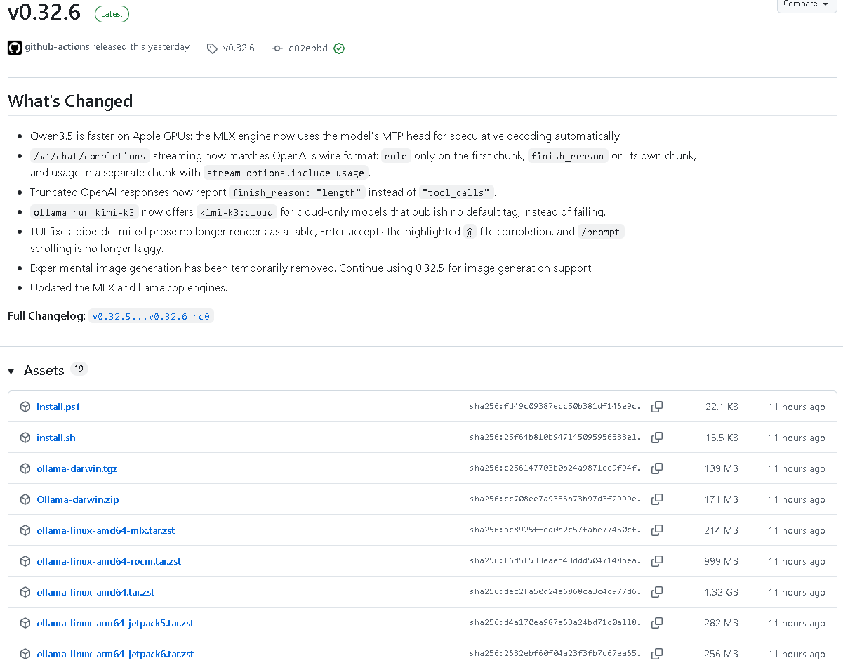The height and width of the screenshot is (663, 843).
Task: Click the stream_options.include_usage code snippet
Action: click(x=286, y=173)
